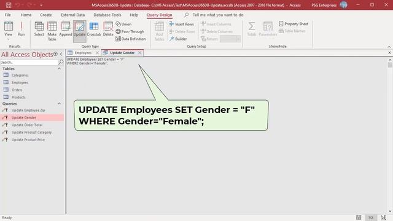Click the Tell me what you want to do box

(x=218, y=15)
